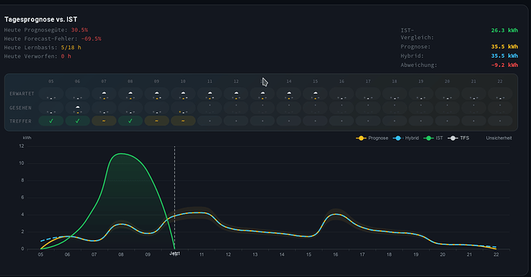Click the green checkmark hit badge for hour 06
Image resolution: width=531 pixels, height=277 pixels.
pos(78,121)
